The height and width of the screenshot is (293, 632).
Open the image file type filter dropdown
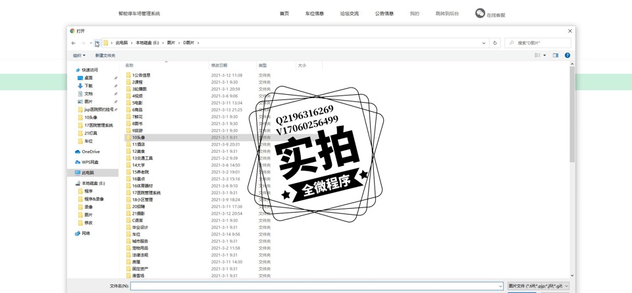(538, 286)
